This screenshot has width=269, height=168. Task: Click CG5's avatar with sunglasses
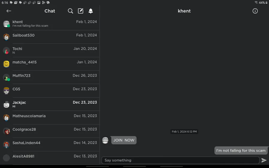7,91
